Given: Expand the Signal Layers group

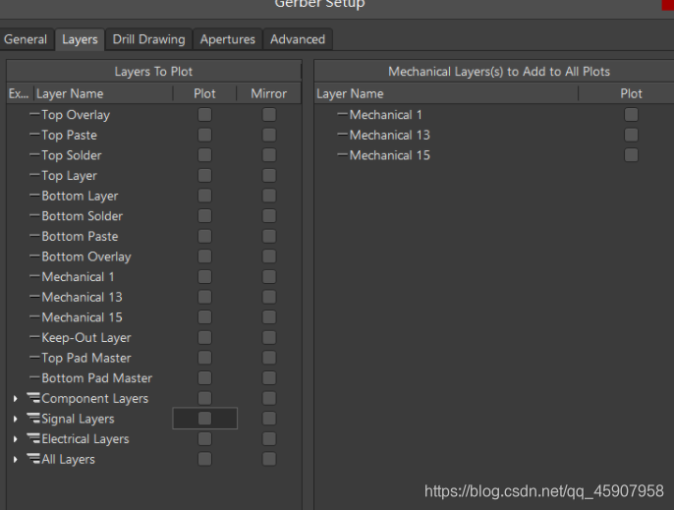Looking at the screenshot, I should pyautogui.click(x=16, y=419).
